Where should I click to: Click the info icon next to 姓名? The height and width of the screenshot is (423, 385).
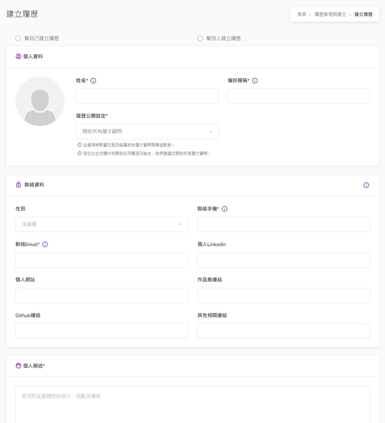(93, 81)
